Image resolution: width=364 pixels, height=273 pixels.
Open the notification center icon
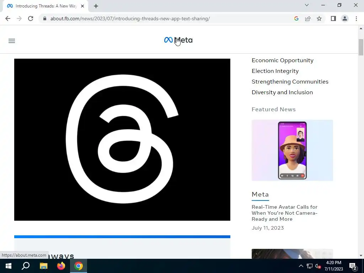[x=353, y=266]
